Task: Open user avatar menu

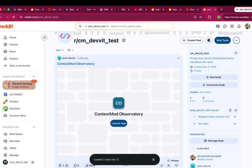Action: [247, 26]
